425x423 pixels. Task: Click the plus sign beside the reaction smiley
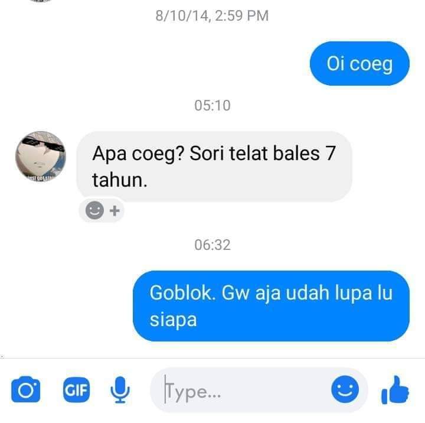pyautogui.click(x=115, y=210)
